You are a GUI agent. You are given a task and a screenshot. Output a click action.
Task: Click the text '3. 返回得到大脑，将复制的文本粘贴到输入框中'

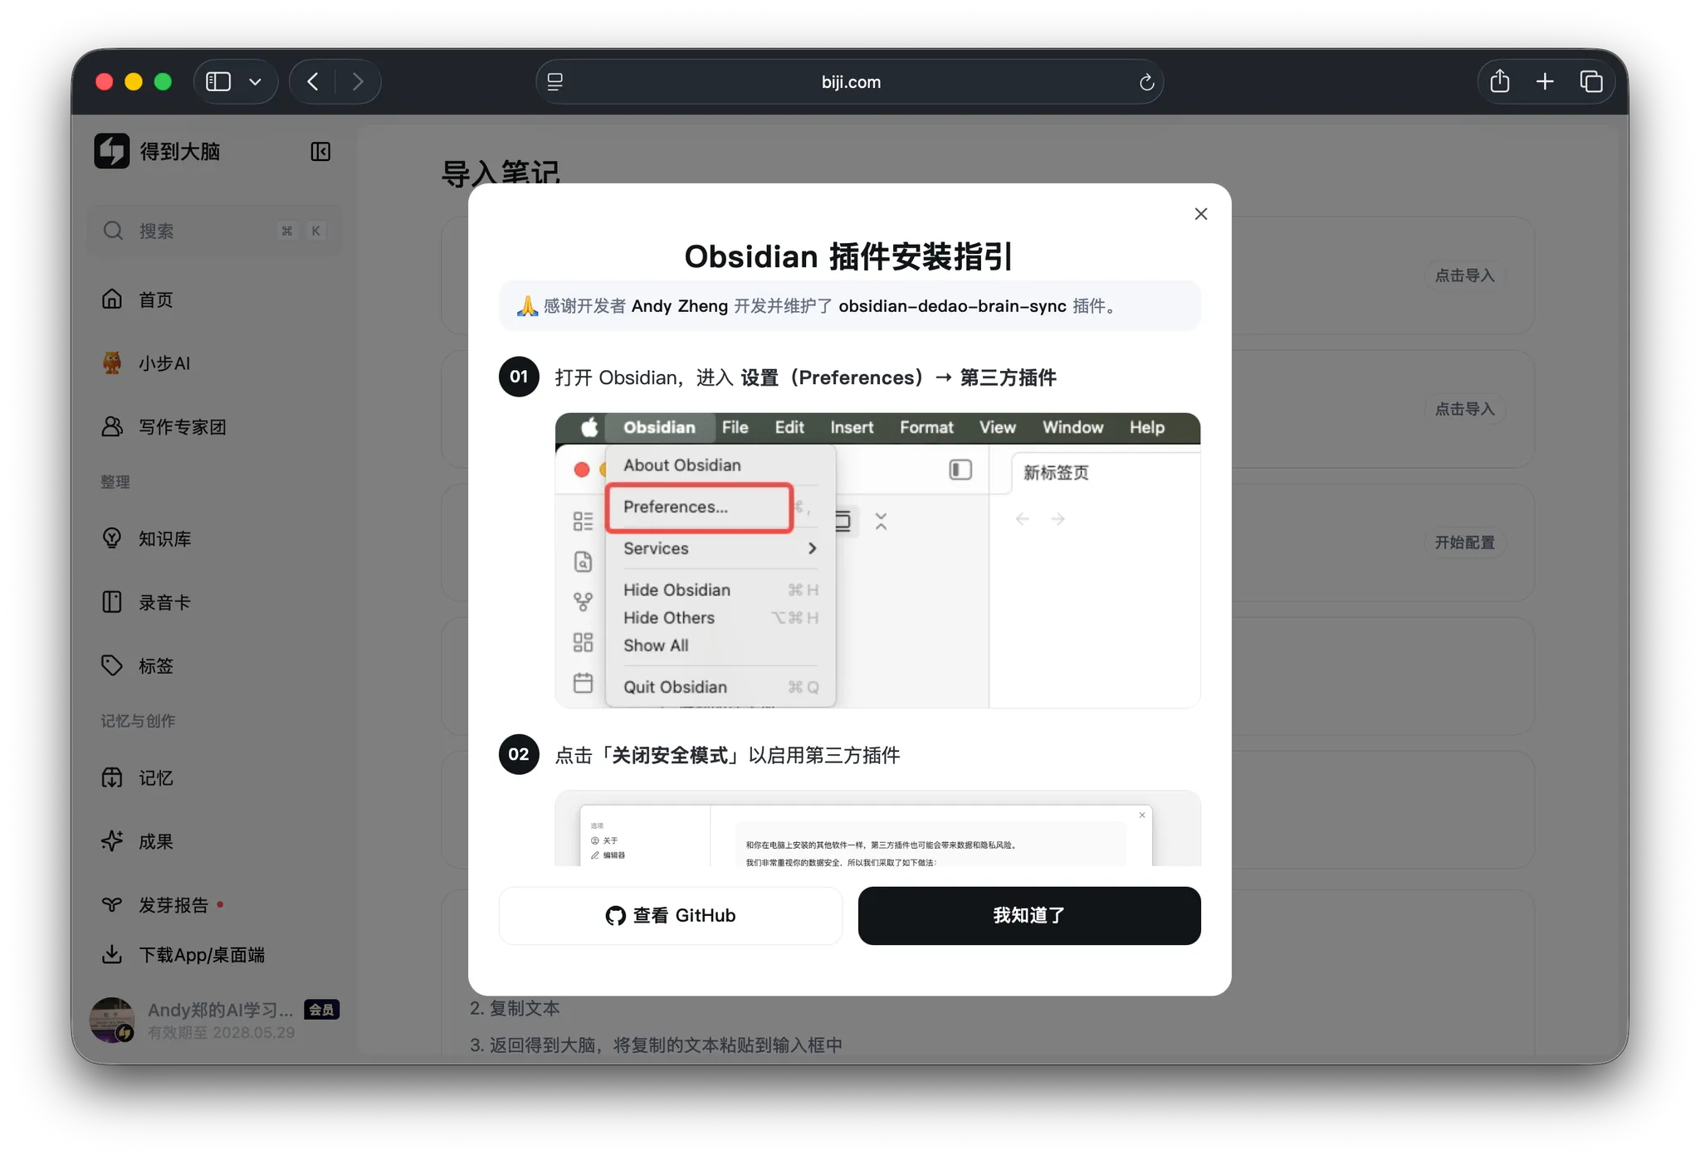tap(656, 1045)
